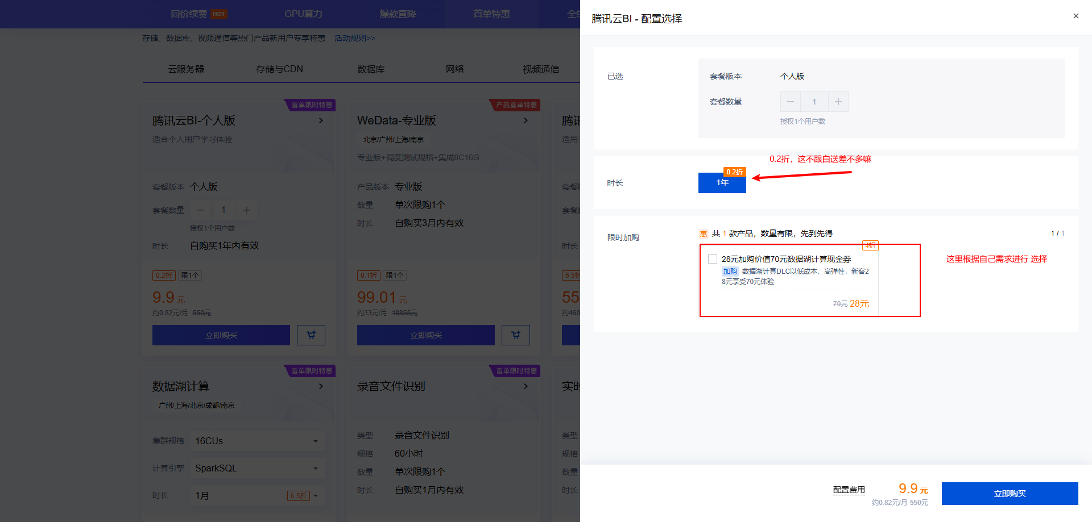Image resolution: width=1092 pixels, height=522 pixels.
Task: Check the 28元加购数据湖计算现金券 checkbox
Action: (x=713, y=259)
